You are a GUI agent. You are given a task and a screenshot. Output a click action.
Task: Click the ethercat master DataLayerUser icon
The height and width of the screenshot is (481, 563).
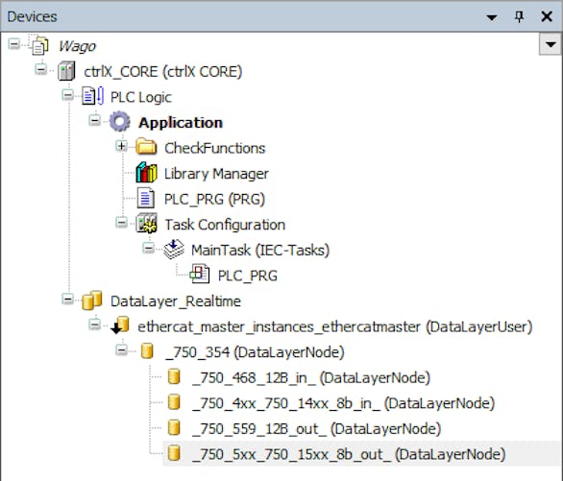[120, 325]
